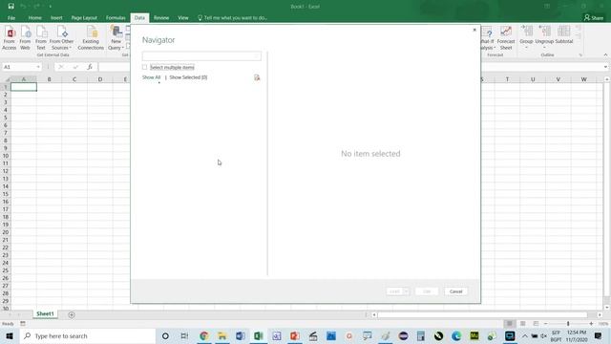
Task: Collapse the ribbon with the chevron
Action: pos(605,55)
